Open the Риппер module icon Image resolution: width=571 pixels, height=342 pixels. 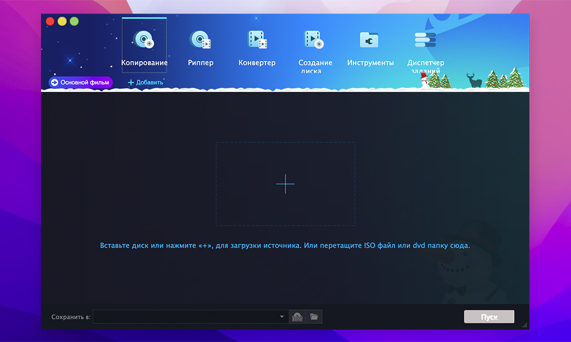point(200,40)
